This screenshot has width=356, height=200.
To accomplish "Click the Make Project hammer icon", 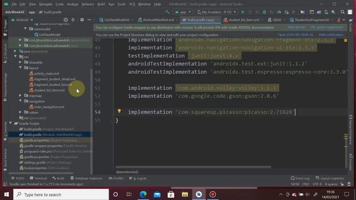I will tap(167, 12).
